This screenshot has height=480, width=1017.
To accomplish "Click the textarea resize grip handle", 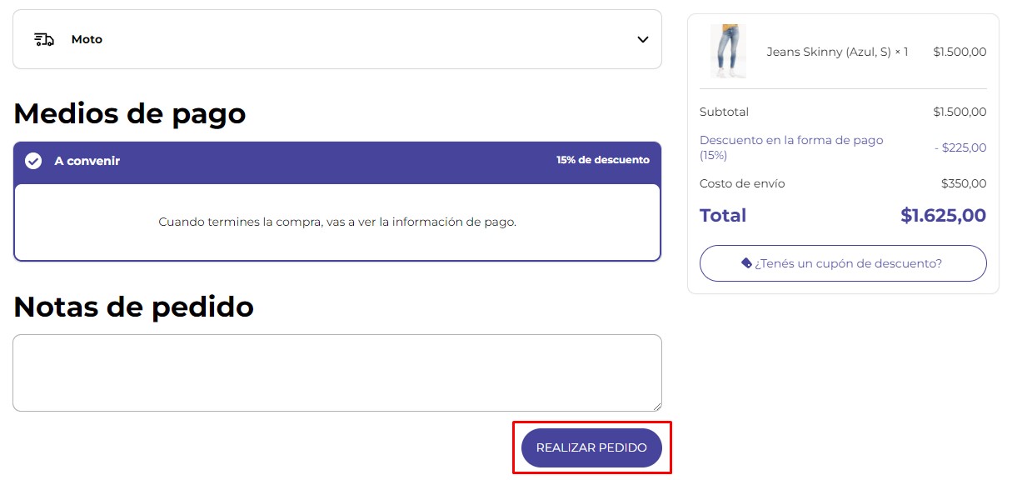I will [x=656, y=405].
